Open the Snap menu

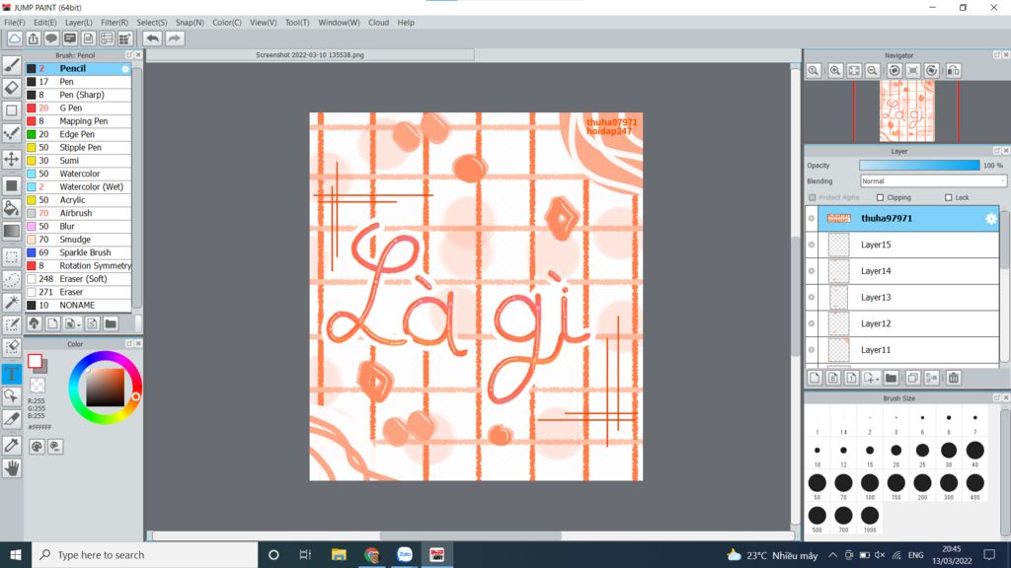pyautogui.click(x=190, y=23)
